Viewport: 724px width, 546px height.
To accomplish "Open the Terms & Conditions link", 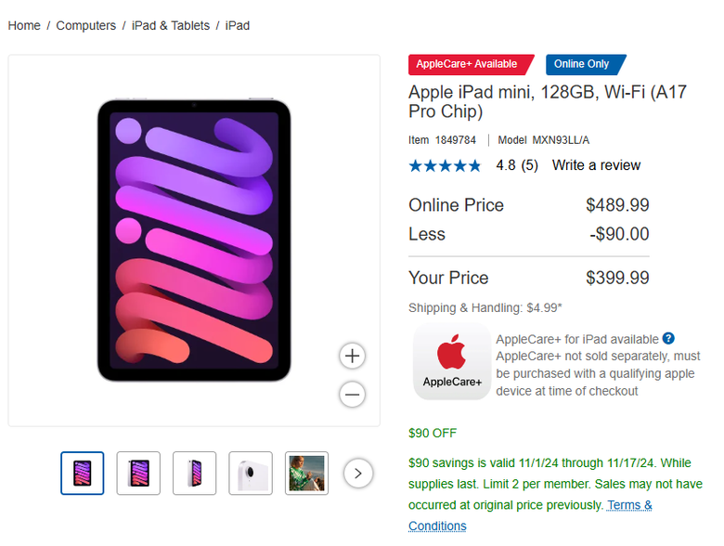I will click(530, 515).
